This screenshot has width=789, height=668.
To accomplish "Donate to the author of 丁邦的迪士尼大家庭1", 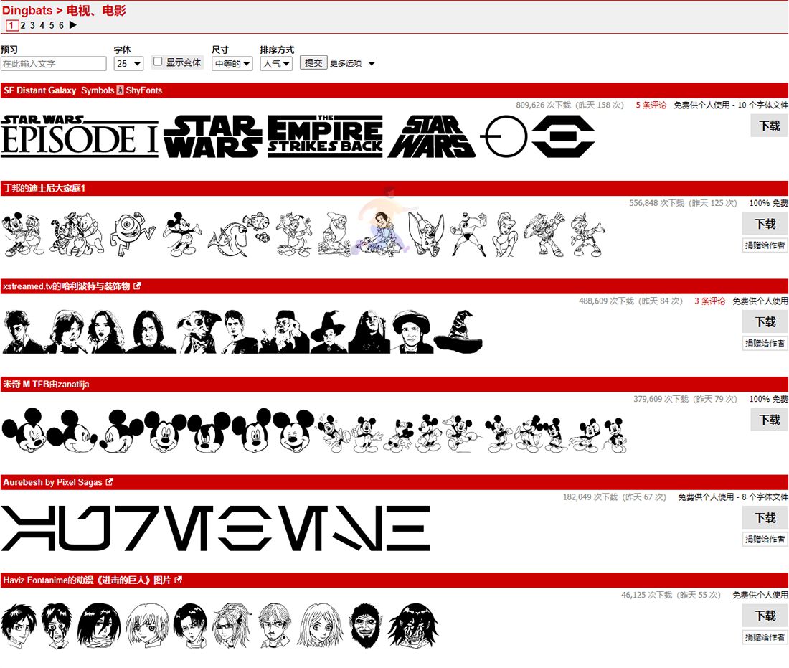I will point(765,245).
